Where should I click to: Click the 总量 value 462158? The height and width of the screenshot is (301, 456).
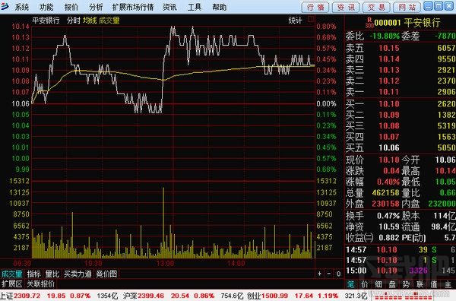click(x=385, y=192)
